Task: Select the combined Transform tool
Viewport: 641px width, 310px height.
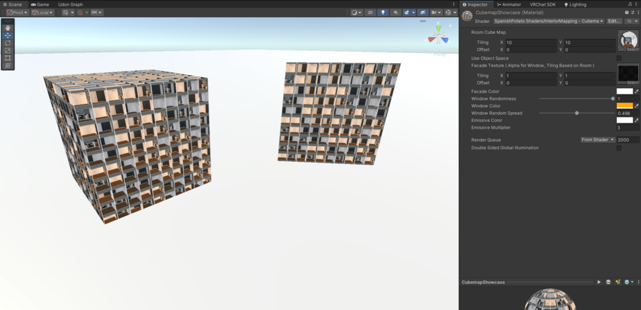Action: coord(8,66)
